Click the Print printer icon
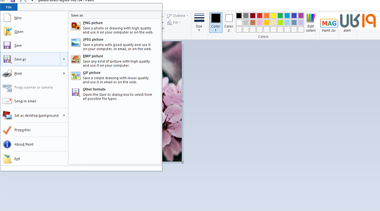 [7, 73]
